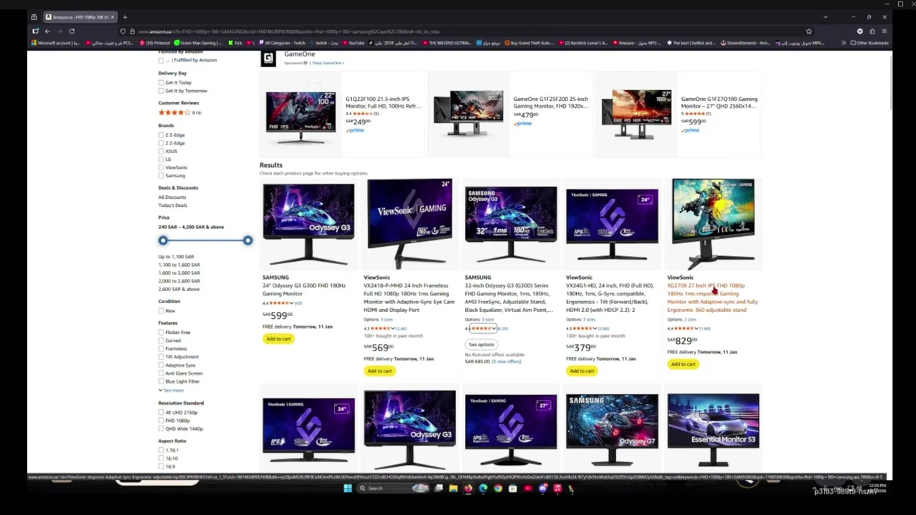Click the minimum price slider handle
916x515 pixels.
tap(163, 240)
